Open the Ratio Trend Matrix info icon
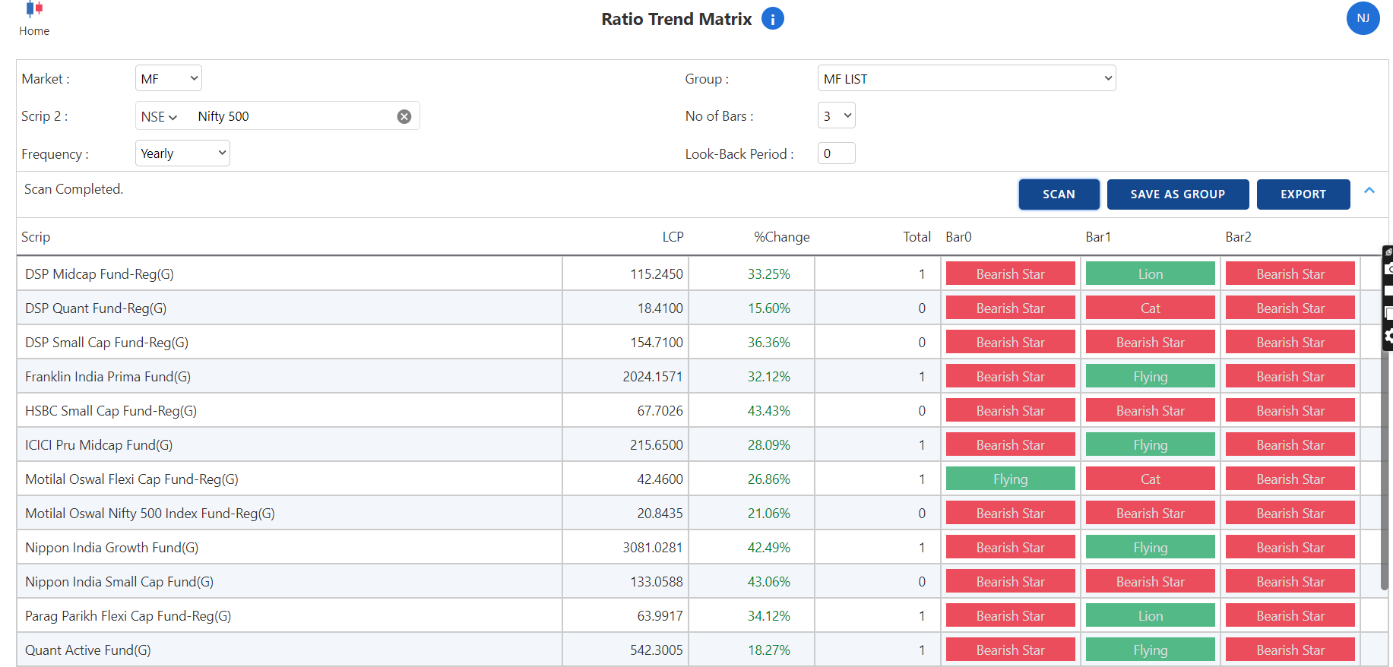This screenshot has height=667, width=1393. click(x=773, y=19)
